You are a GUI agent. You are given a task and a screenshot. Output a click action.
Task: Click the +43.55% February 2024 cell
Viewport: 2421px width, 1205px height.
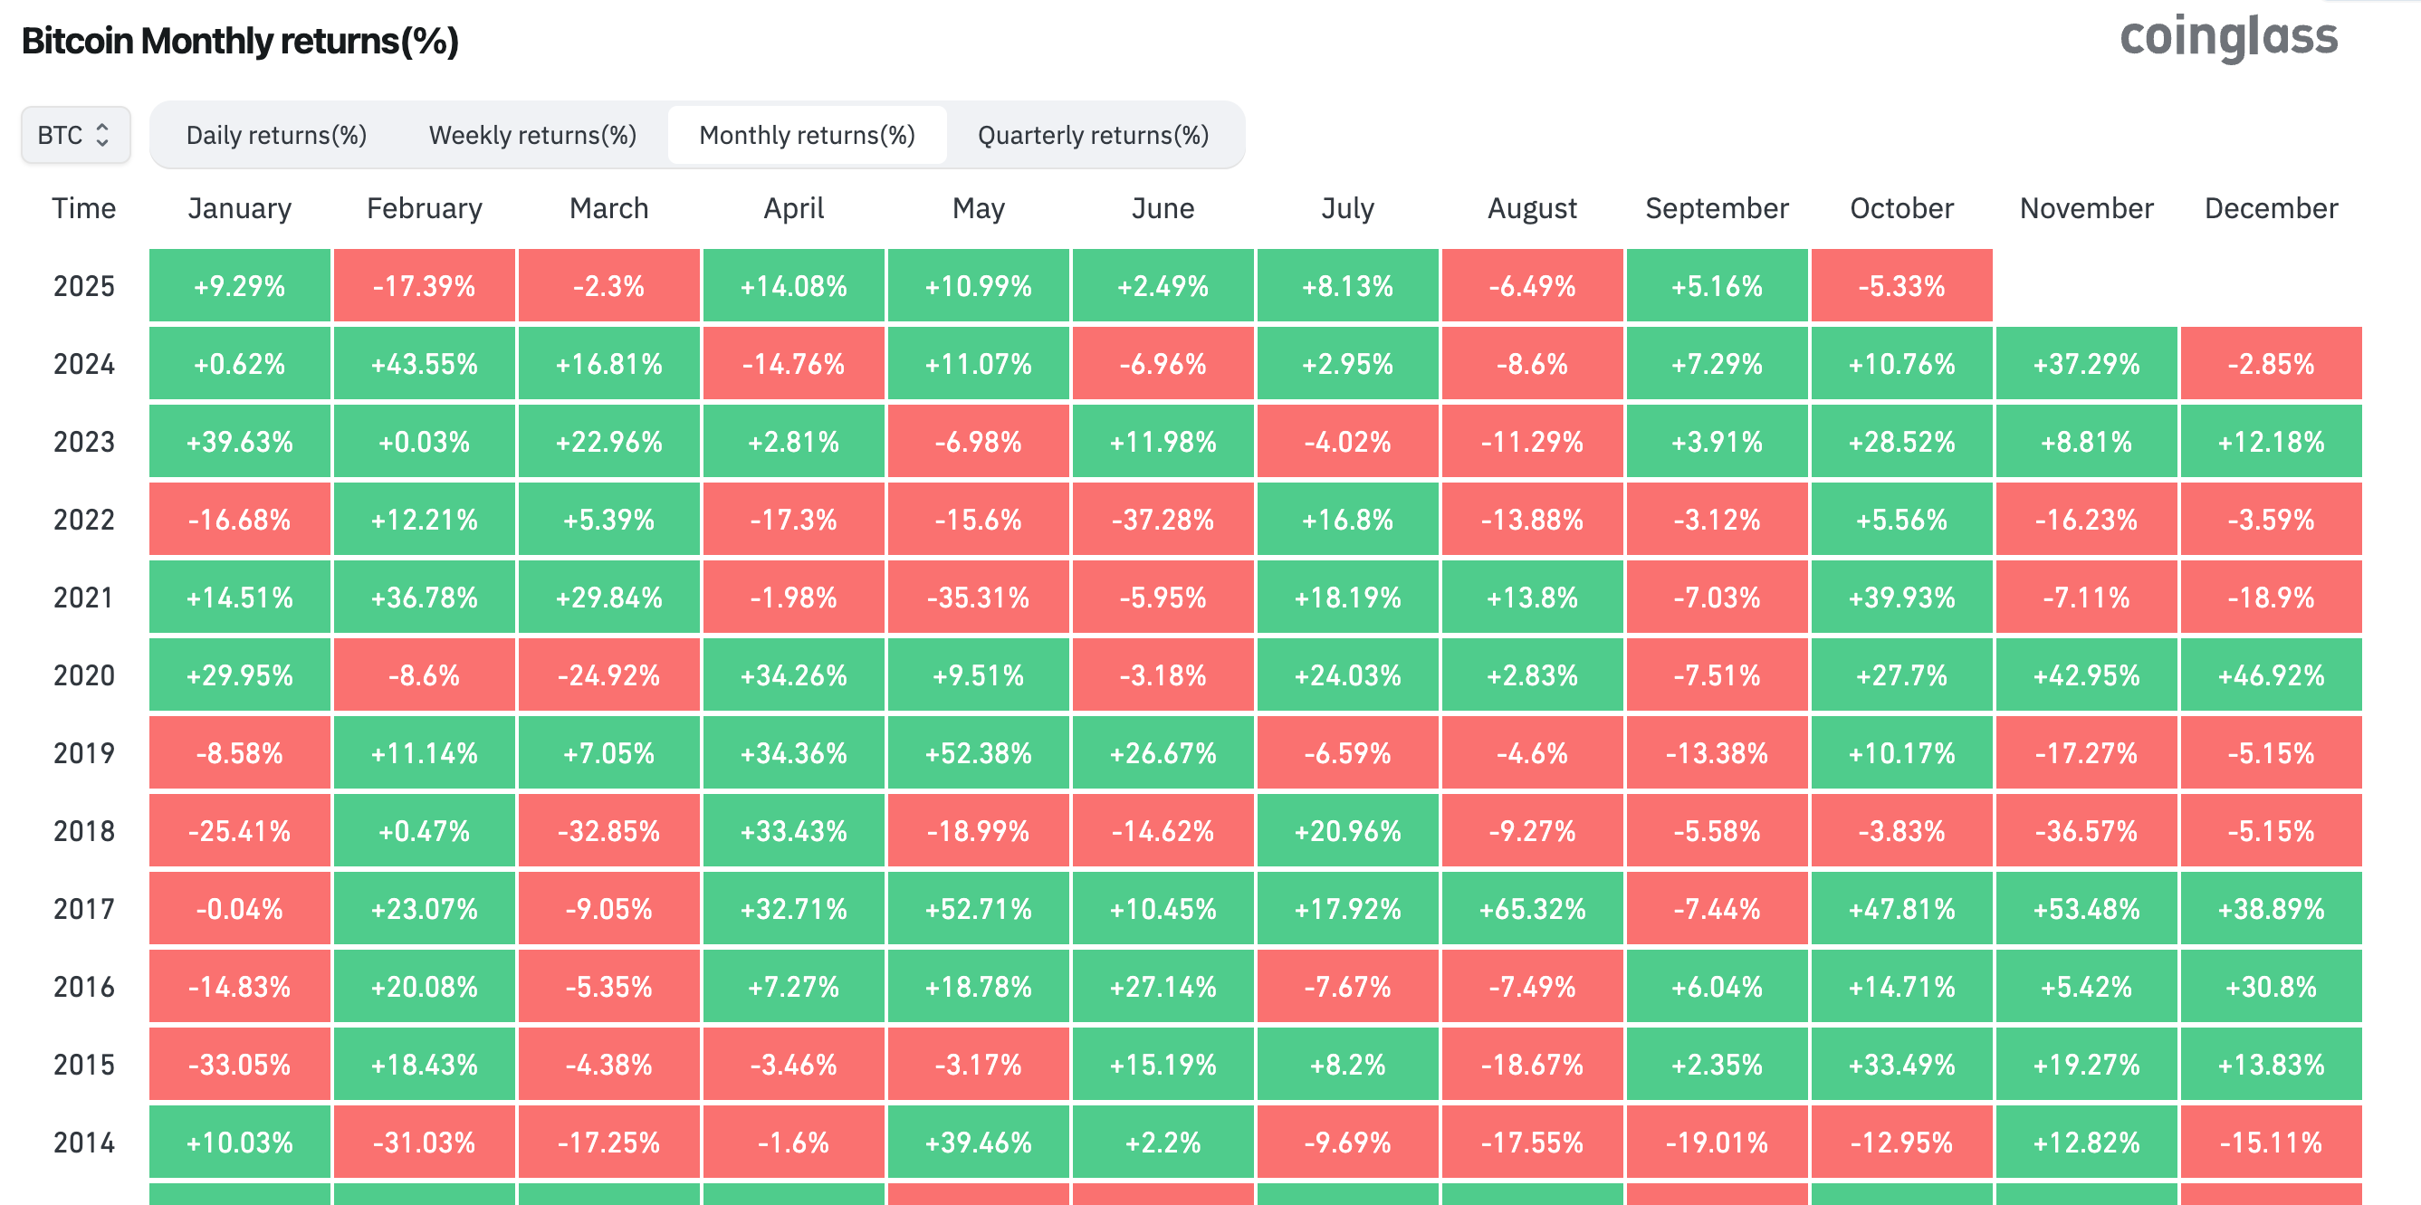[424, 364]
